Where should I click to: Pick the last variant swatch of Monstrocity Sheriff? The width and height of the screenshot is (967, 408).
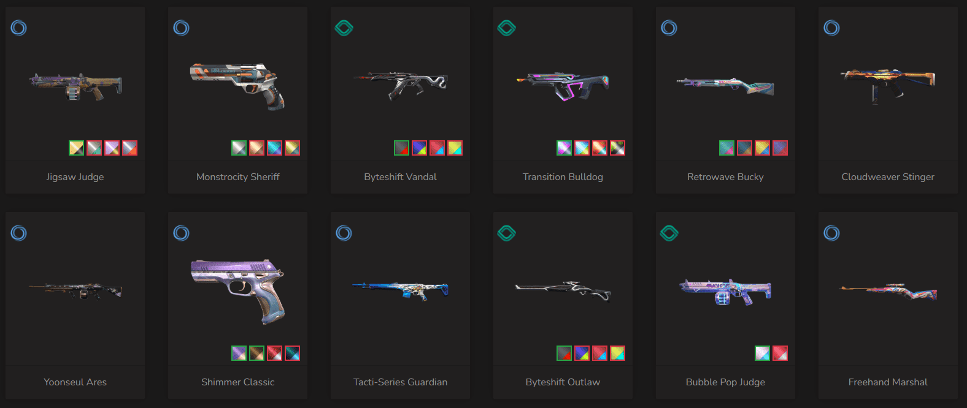click(292, 148)
